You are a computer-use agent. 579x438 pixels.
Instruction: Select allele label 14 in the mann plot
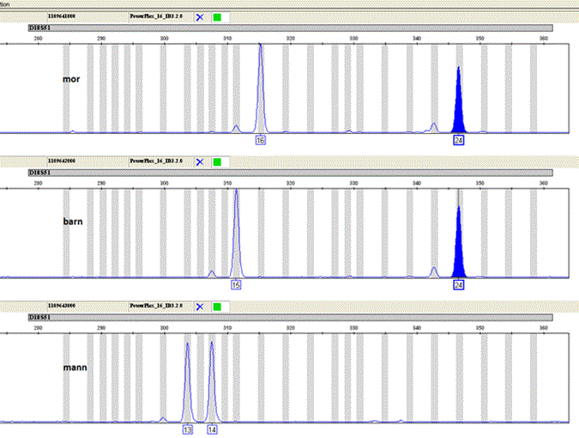coord(212,429)
